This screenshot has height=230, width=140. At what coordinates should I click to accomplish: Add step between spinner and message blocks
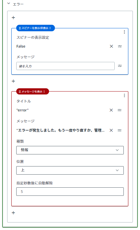(x=13, y=81)
